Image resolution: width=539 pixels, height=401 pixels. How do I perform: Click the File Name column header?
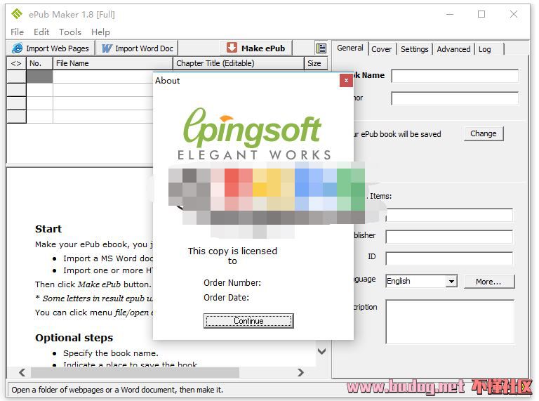(113, 63)
